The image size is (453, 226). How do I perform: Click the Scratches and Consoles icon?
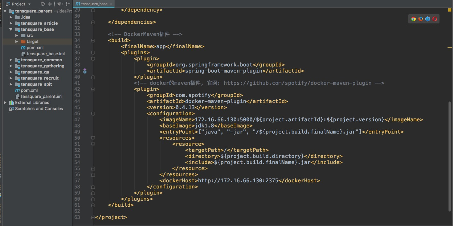12,109
